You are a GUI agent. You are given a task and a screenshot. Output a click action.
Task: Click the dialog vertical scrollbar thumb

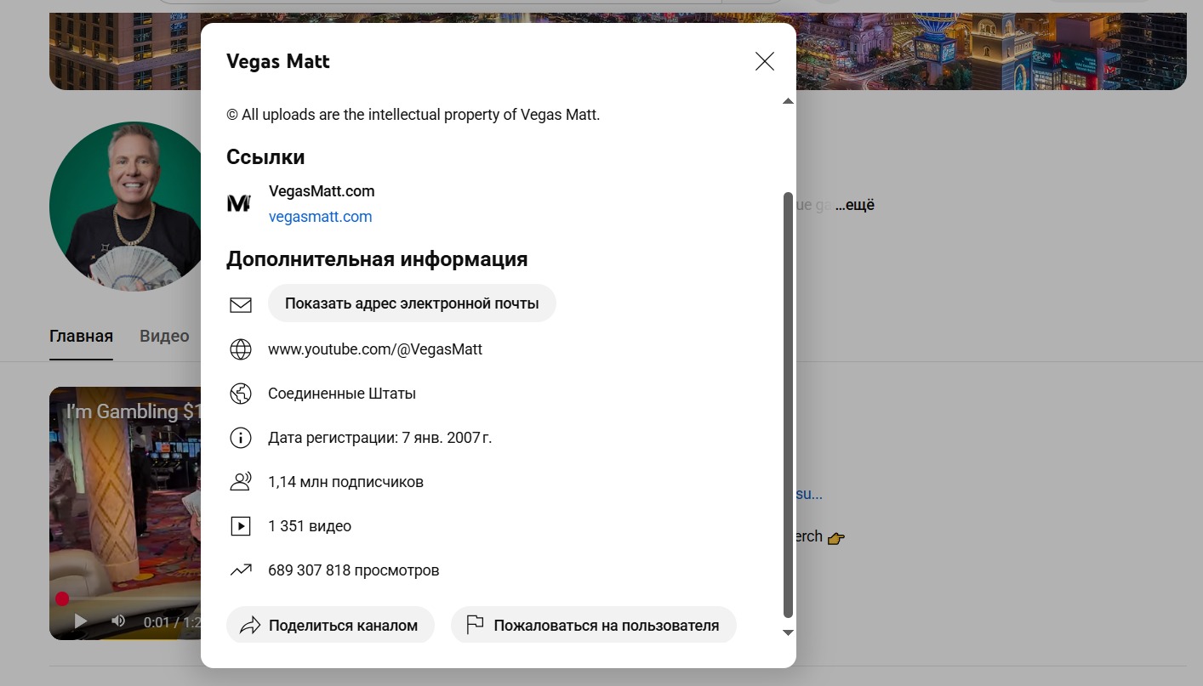[x=788, y=405]
